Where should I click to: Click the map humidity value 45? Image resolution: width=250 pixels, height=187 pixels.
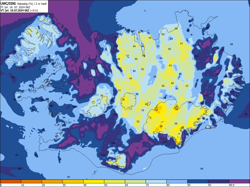(146, 104)
